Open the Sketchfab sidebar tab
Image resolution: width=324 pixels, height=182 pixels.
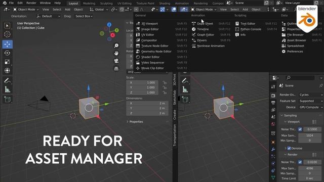175,98
